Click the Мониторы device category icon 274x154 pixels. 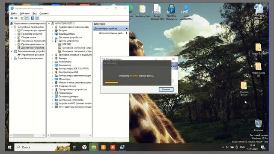pyautogui.click(x=56, y=79)
